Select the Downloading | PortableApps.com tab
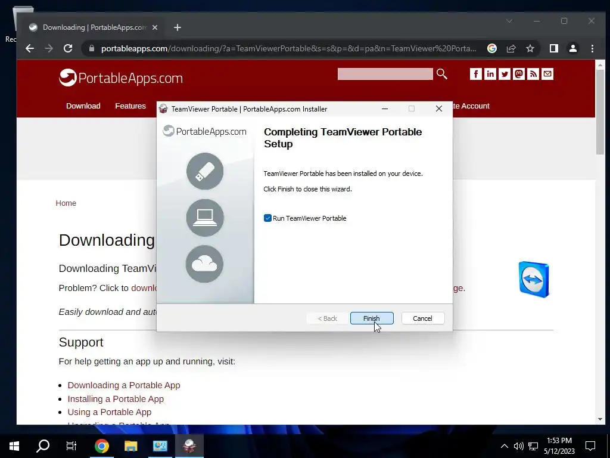This screenshot has height=458, width=610. [94, 27]
